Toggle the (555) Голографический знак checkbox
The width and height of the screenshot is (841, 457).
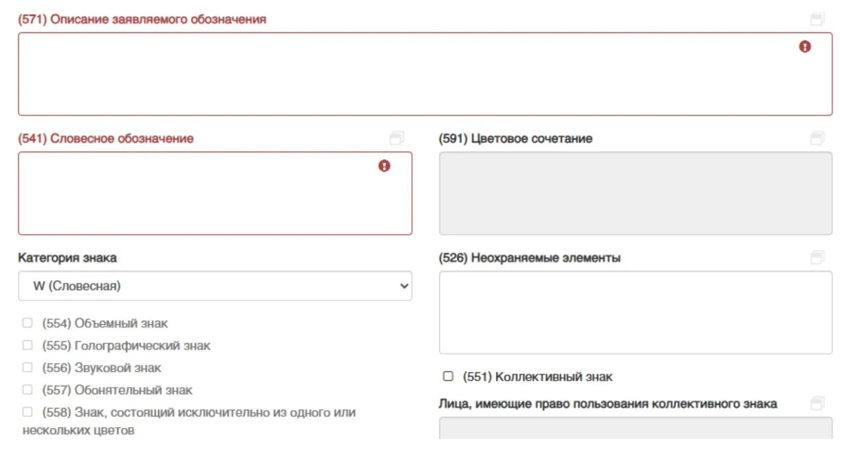27,345
